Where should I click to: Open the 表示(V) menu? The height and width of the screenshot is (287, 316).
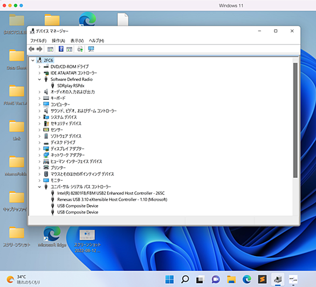[x=77, y=40]
